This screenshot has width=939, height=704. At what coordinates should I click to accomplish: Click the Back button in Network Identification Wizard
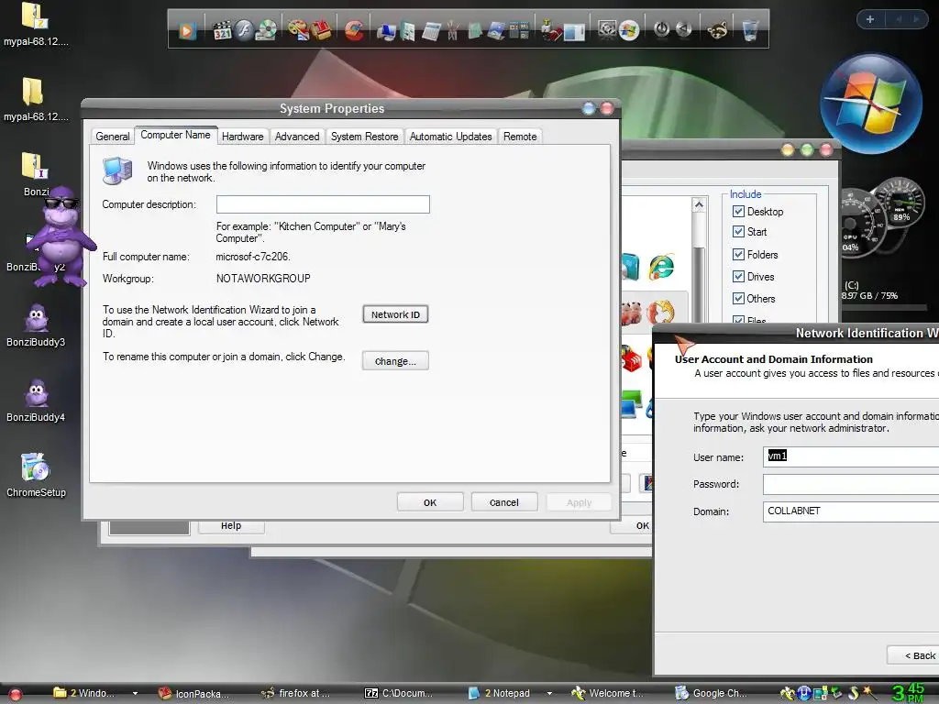click(x=913, y=655)
